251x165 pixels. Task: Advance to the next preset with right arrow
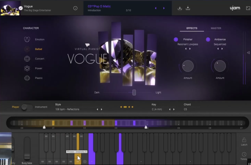point(164,8)
